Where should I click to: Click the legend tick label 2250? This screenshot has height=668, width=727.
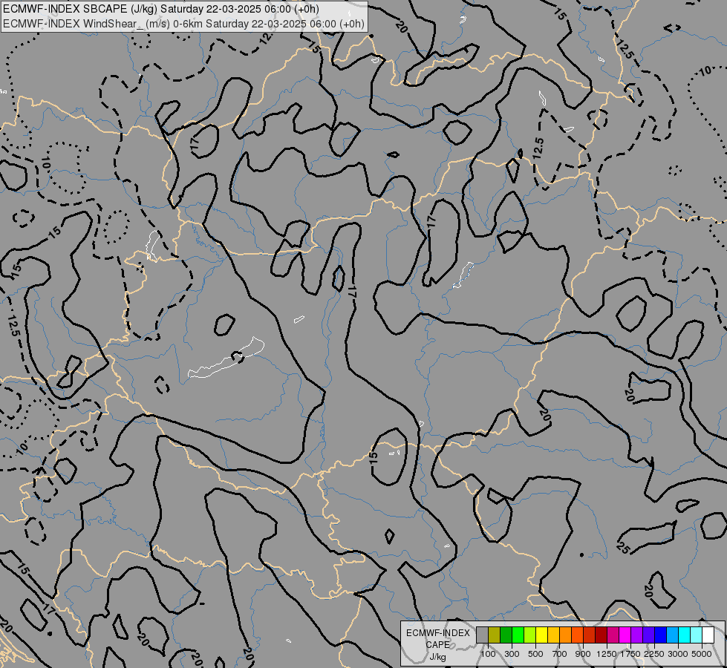[x=655, y=654]
